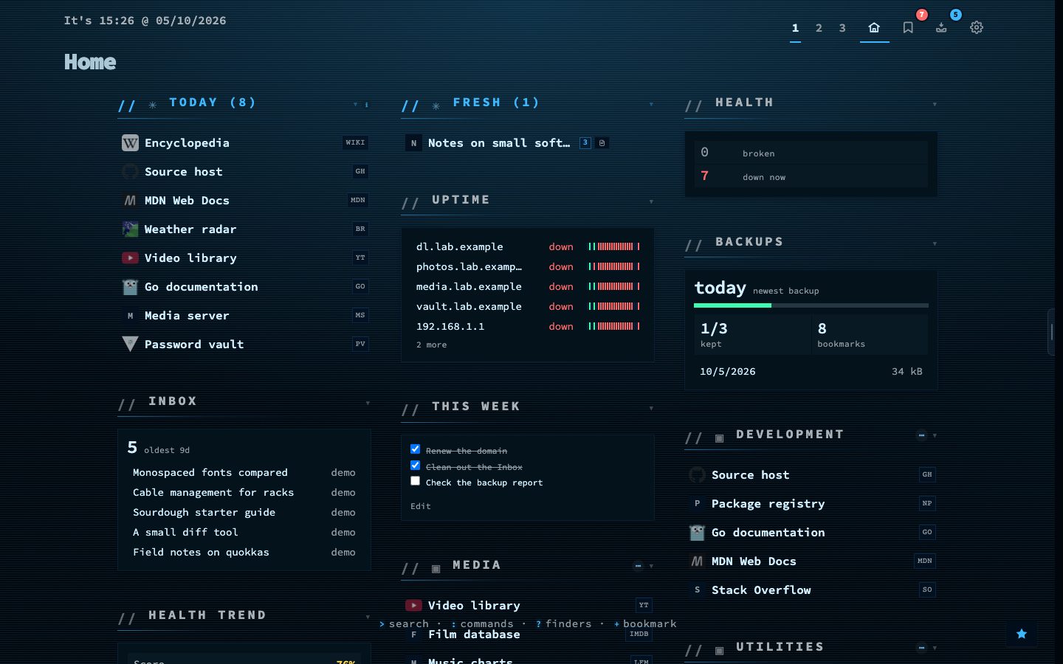
Task: Click the vault.lab.example uptime history bar
Action: pos(614,306)
